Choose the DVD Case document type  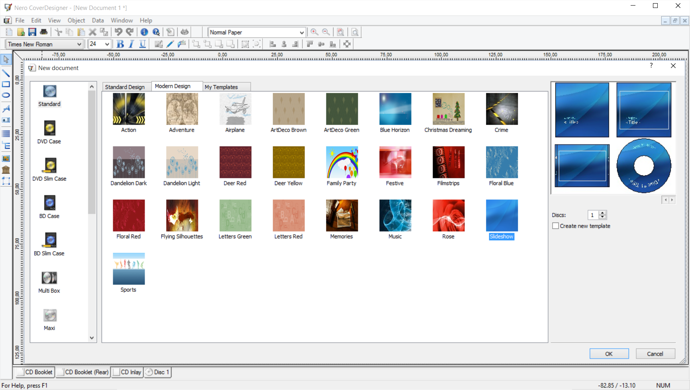coord(49,132)
